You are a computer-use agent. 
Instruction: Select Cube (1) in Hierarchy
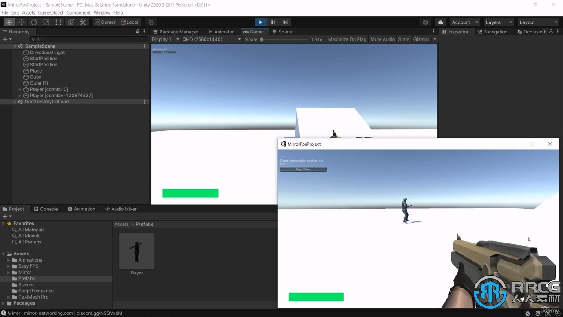tap(39, 83)
